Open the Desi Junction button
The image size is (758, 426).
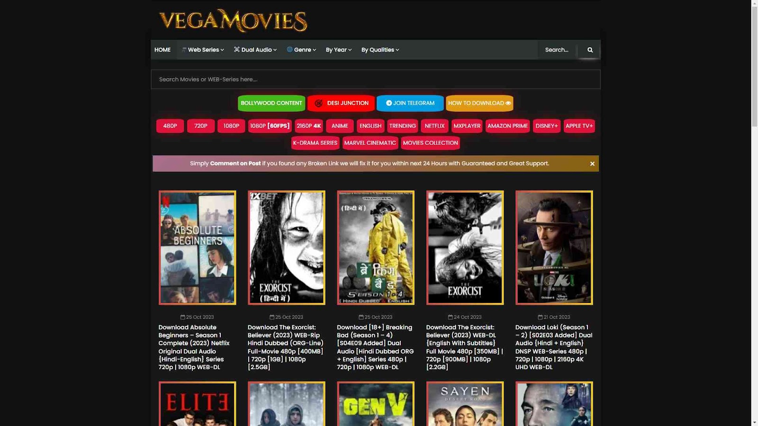click(x=341, y=103)
